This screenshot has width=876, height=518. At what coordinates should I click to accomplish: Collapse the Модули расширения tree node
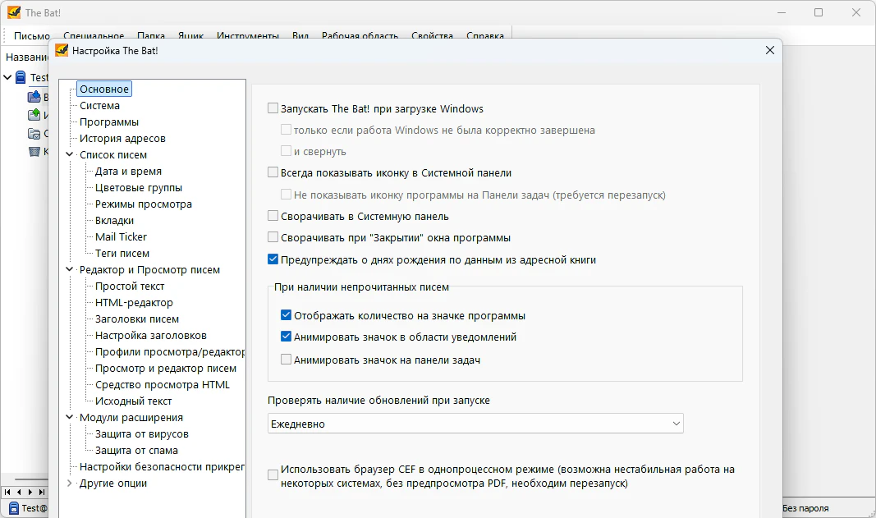70,417
